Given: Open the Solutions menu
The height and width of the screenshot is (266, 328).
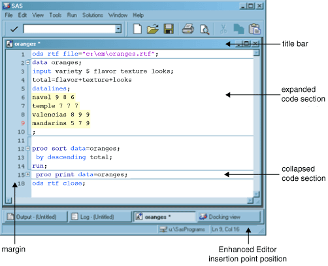Looking at the screenshot, I should 93,15.
